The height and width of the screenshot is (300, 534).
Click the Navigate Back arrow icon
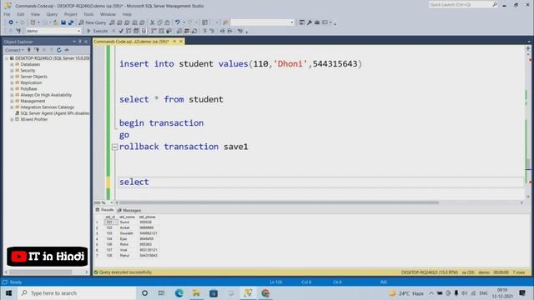click(x=11, y=22)
